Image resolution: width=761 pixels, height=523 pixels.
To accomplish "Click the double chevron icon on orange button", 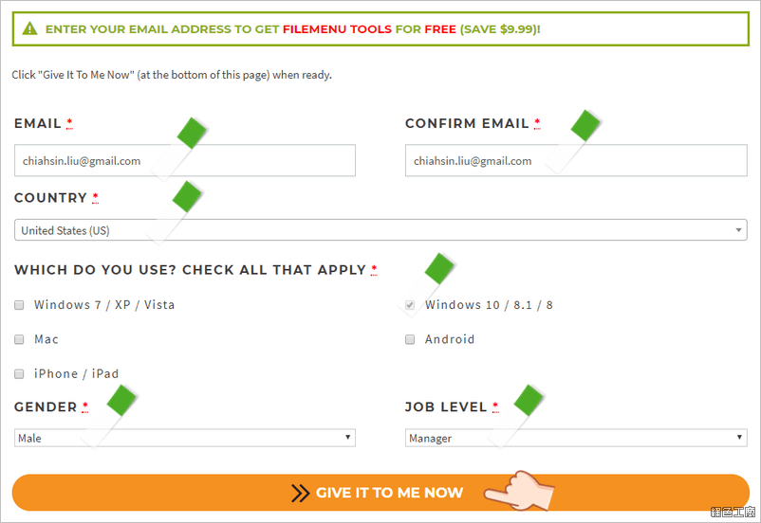I will click(x=301, y=493).
